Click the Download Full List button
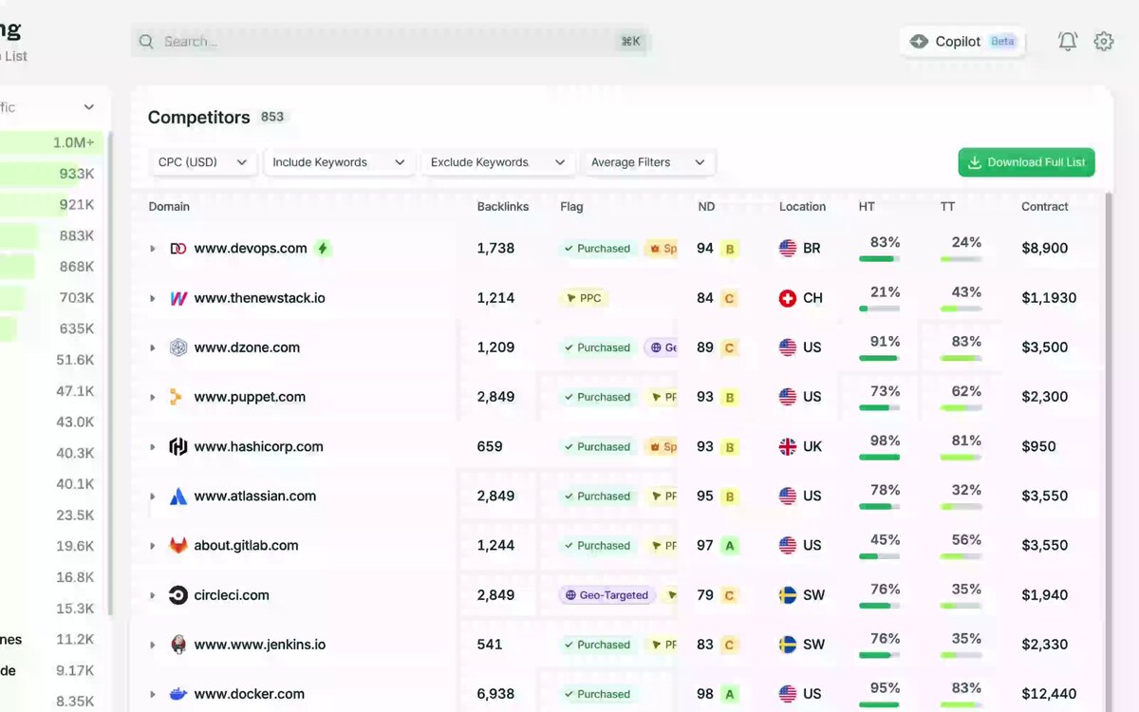 pyautogui.click(x=1026, y=162)
